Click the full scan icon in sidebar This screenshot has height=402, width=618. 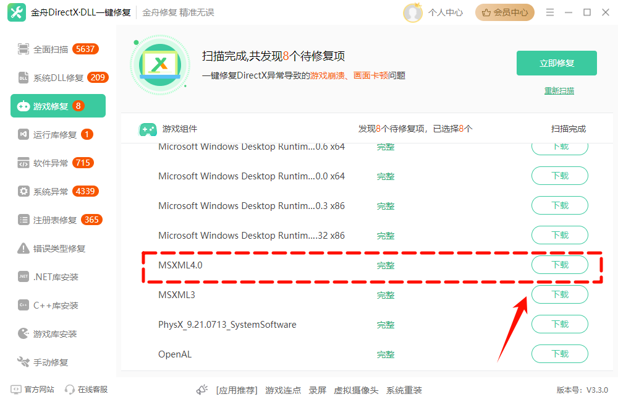pyautogui.click(x=23, y=49)
